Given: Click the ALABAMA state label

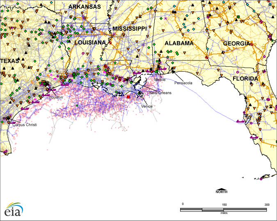Looking at the screenshot, I should pyautogui.click(x=179, y=43).
